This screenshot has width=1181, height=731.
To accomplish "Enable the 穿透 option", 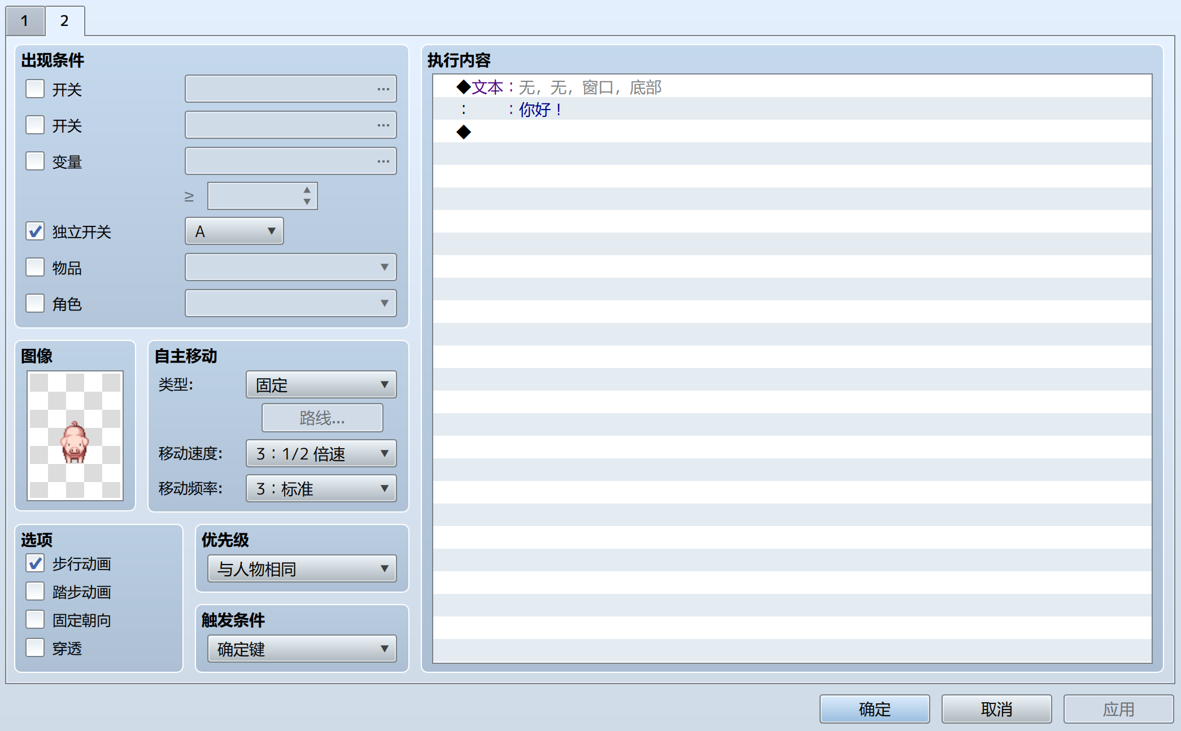I will click(35, 647).
